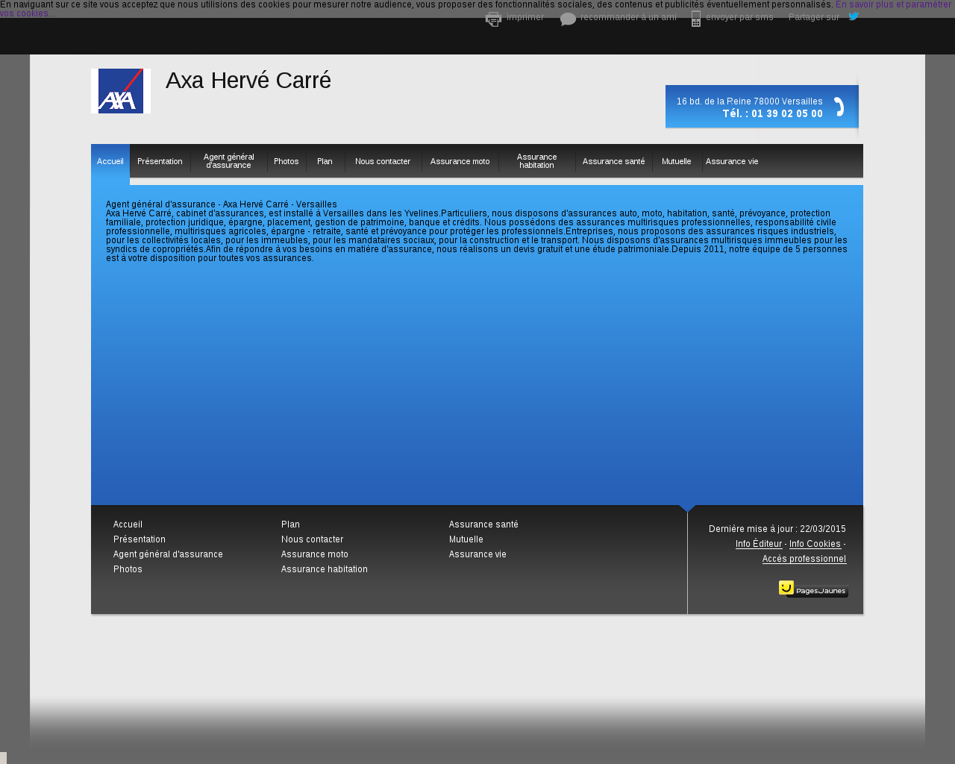This screenshot has width=955, height=764.
Task: Click the mobile phone SMS icon
Action: (696, 19)
